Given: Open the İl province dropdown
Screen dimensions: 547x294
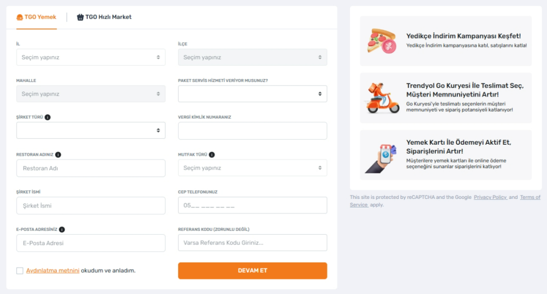Looking at the screenshot, I should 91,57.
